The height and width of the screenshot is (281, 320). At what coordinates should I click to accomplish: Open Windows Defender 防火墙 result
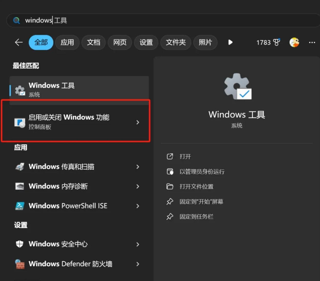tap(79, 264)
